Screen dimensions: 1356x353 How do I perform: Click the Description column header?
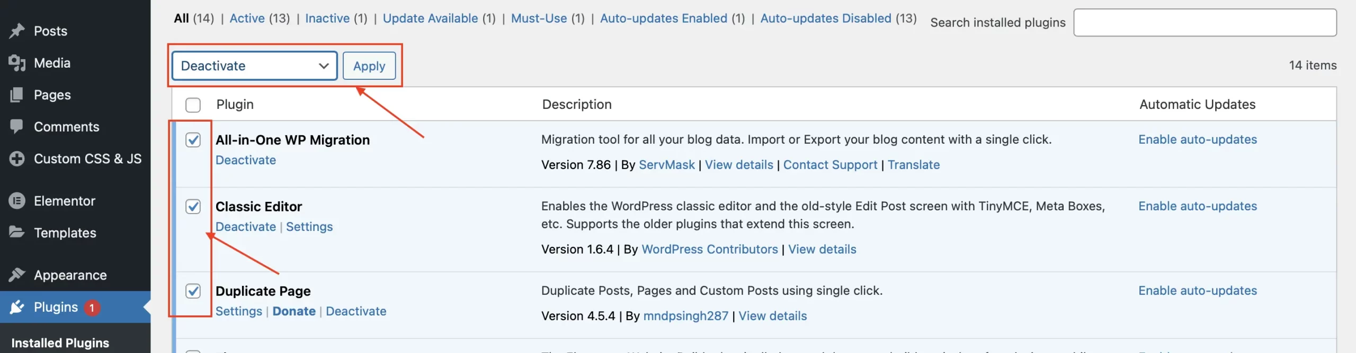coord(577,105)
